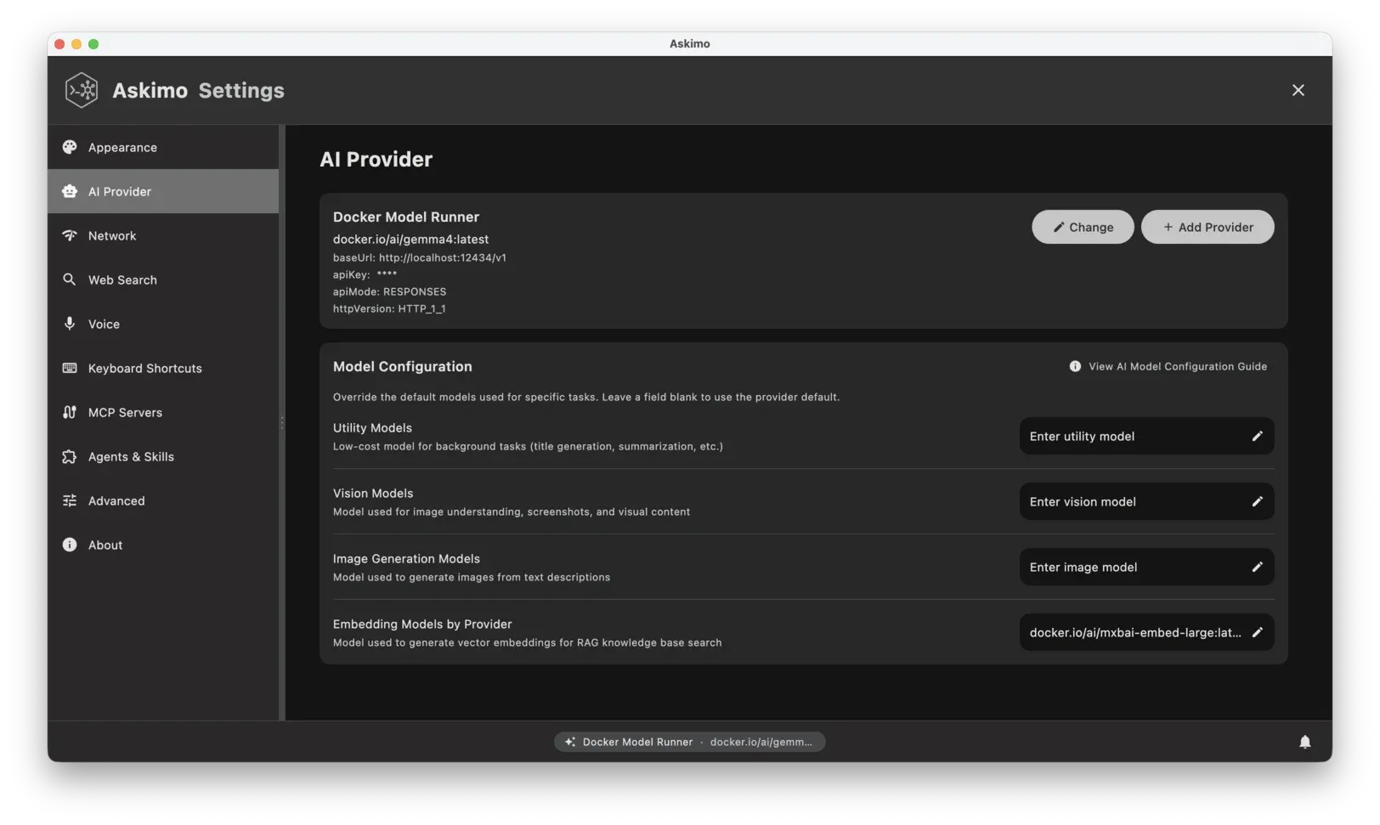
Task: Edit vision model via pencil icon
Action: pyautogui.click(x=1257, y=501)
